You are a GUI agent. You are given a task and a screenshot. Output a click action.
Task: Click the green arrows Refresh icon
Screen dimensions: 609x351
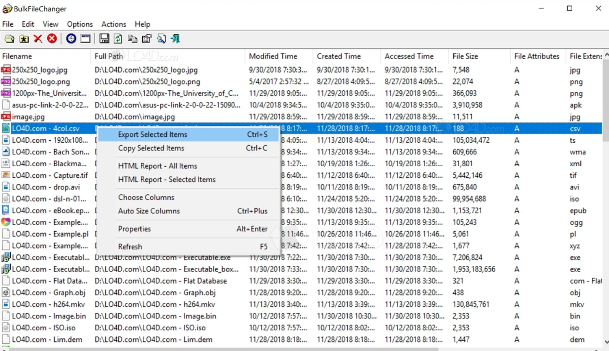(118, 39)
